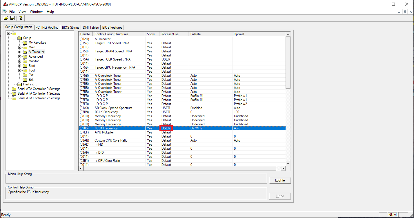The height and width of the screenshot is (218, 414).
Task: Click the table's scroll down arrow
Action: tap(288, 163)
